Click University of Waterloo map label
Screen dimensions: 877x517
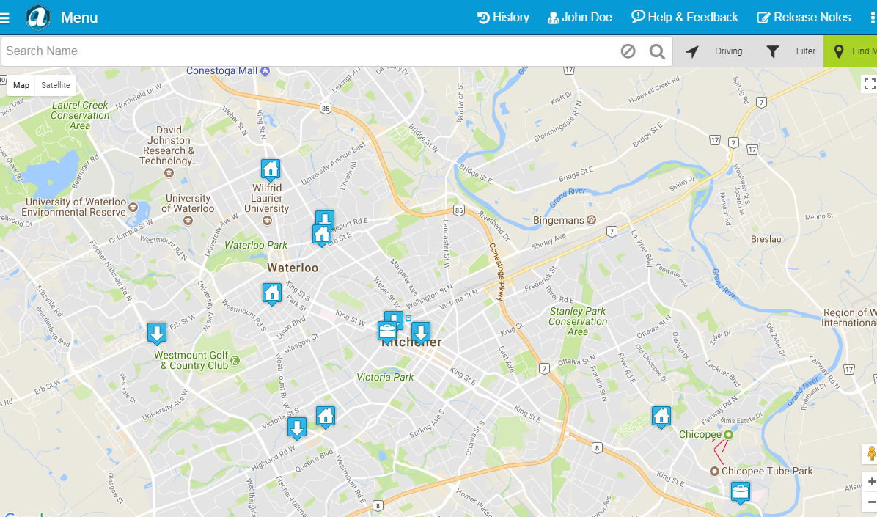tap(188, 204)
